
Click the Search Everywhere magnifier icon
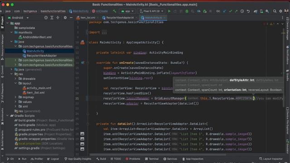click(x=275, y=11)
